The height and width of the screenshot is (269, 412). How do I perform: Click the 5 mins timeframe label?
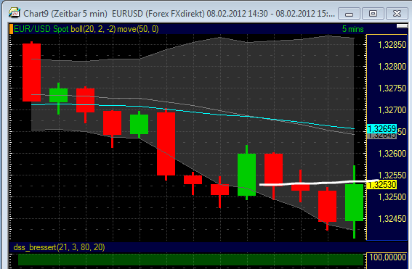352,29
